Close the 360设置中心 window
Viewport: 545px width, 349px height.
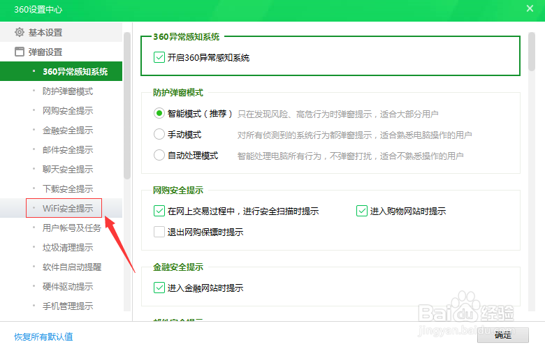530,8
